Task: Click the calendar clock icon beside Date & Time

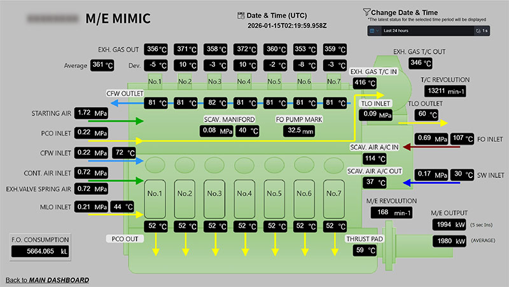Action: click(x=241, y=15)
